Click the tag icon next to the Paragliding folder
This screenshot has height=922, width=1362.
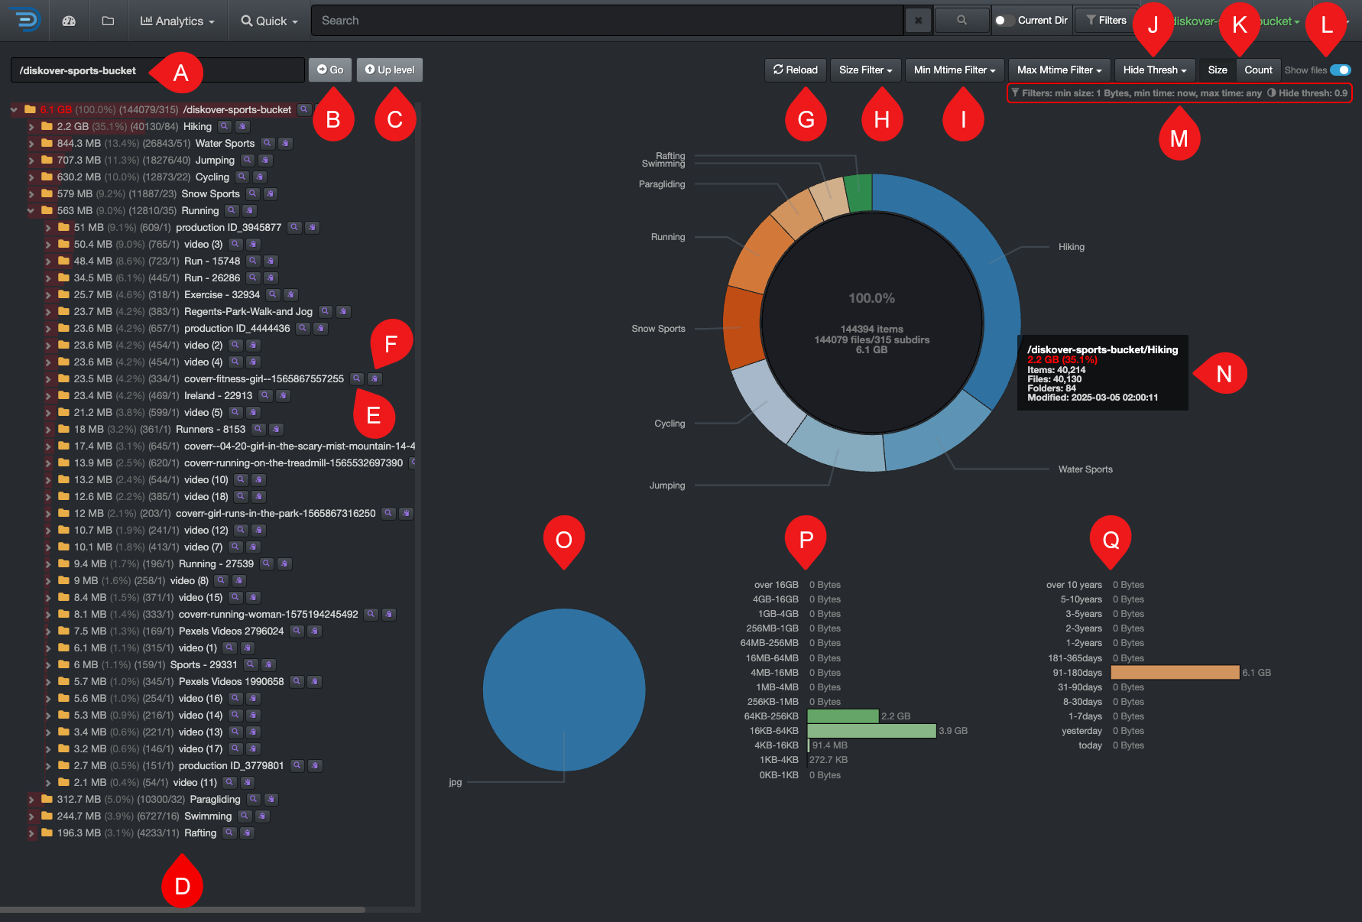pos(270,799)
